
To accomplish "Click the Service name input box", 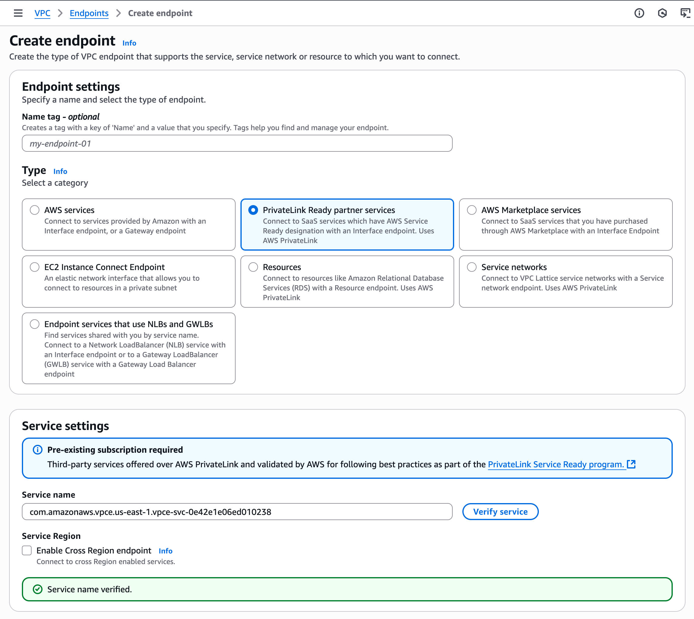I will click(x=237, y=512).
